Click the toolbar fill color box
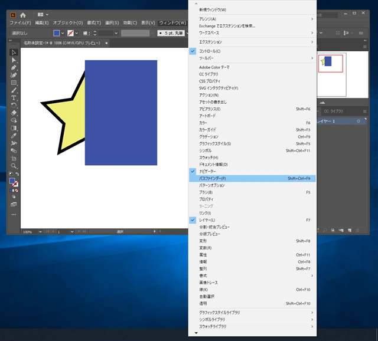This screenshot has height=341, width=378. (12, 181)
